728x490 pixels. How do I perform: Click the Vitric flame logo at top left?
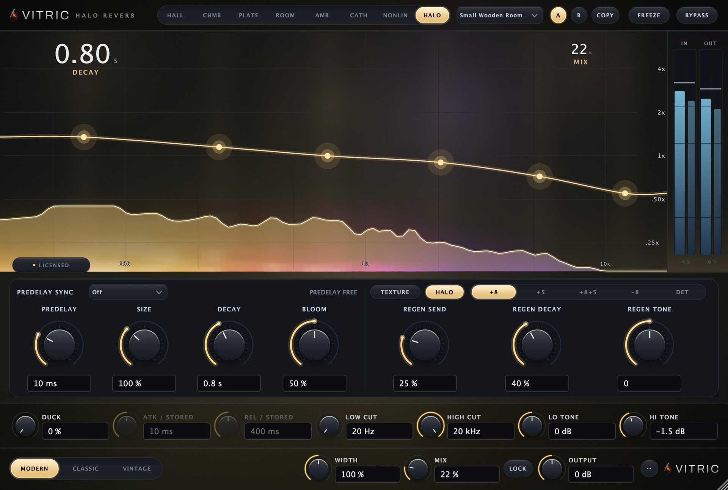tap(14, 15)
